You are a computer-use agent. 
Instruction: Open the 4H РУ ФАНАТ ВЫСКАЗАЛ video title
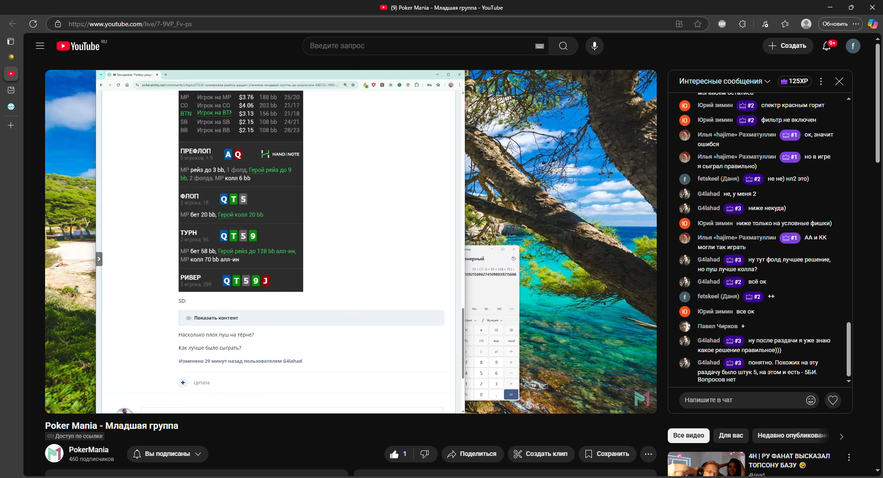click(789, 461)
